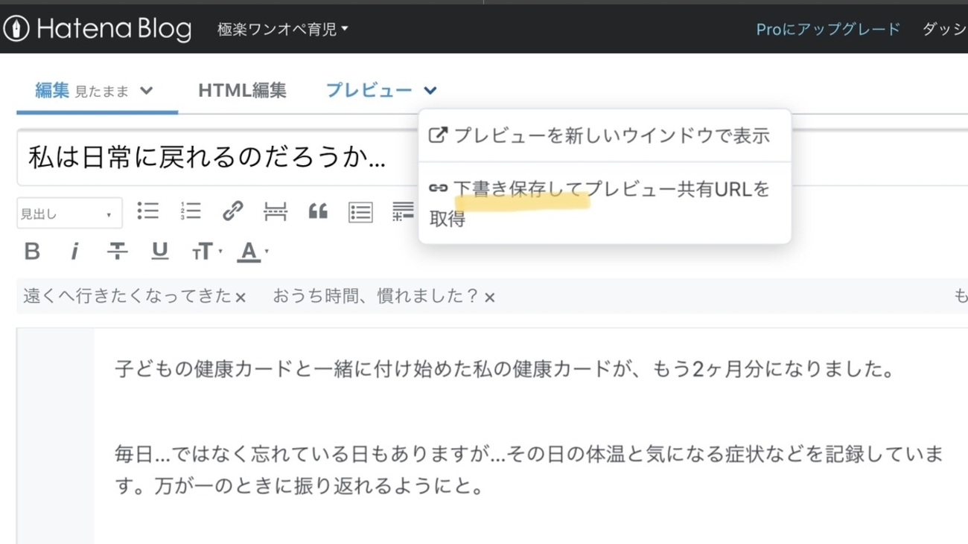Open the font size dropdown
This screenshot has height=544, width=968.
coord(206,252)
